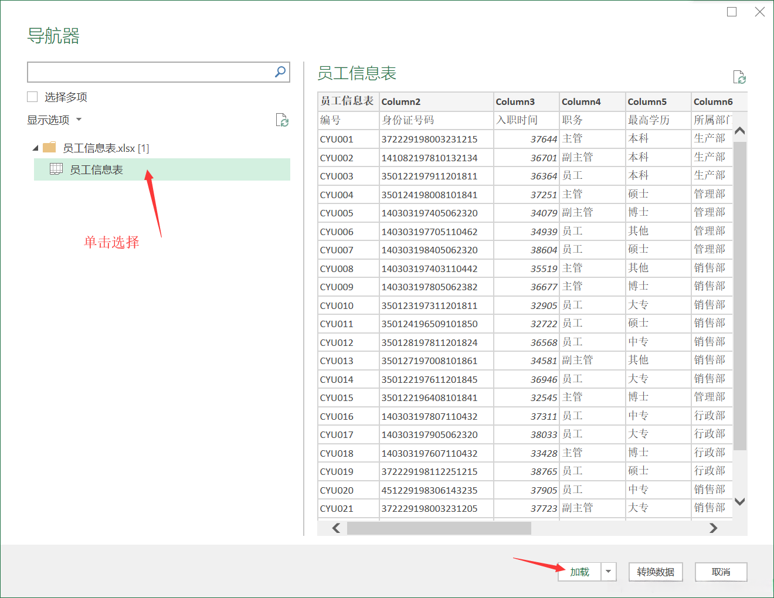Enable the 选择多项 checkbox

click(x=32, y=97)
